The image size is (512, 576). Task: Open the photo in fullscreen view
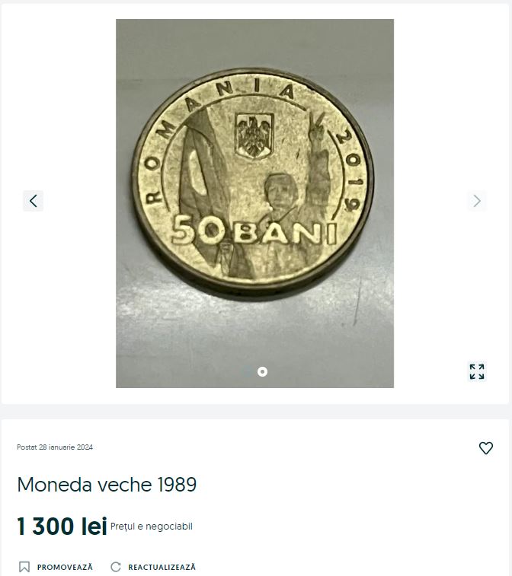tap(477, 371)
